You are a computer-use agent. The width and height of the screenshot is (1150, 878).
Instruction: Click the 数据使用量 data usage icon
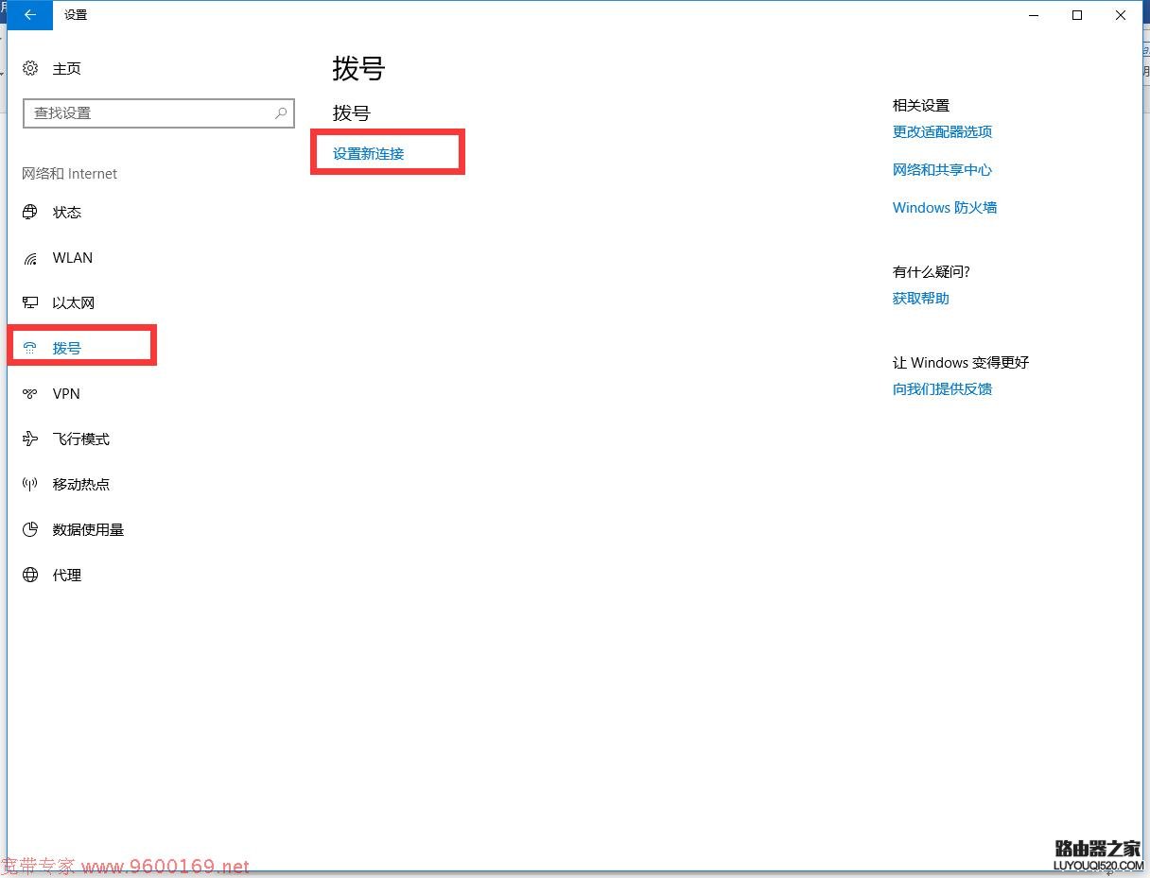point(30,529)
